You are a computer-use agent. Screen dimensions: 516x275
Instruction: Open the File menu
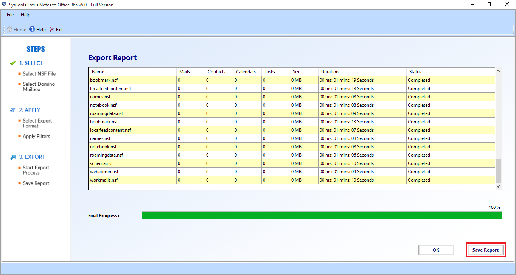(x=10, y=15)
